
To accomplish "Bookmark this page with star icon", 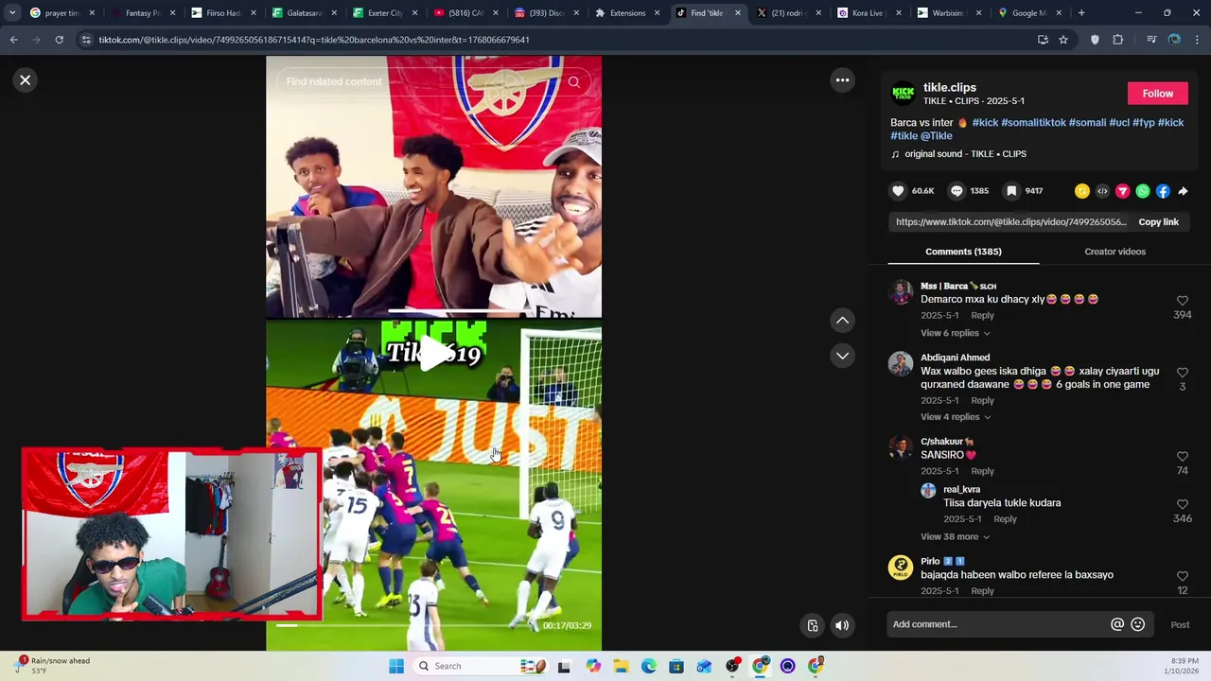I will (1063, 40).
